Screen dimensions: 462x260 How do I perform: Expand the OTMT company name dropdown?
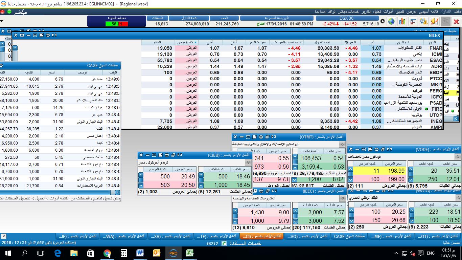(342, 144)
